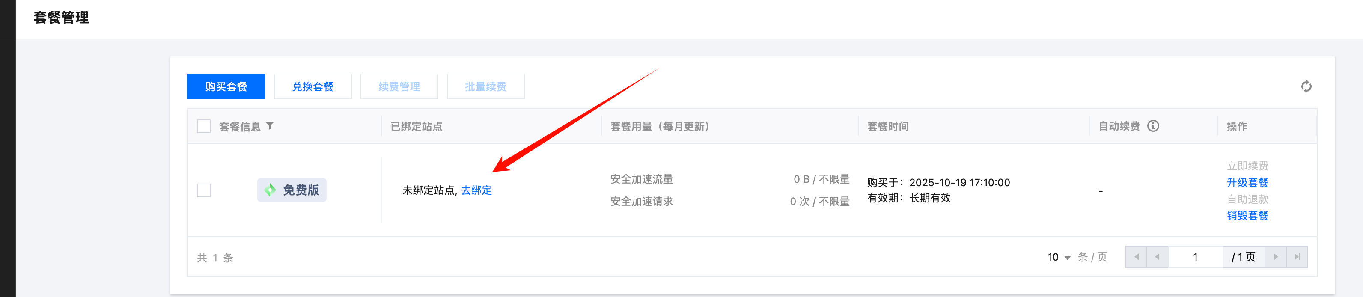This screenshot has height=297, width=1363.
Task: Click the 兑换套餐 button
Action: pos(312,86)
